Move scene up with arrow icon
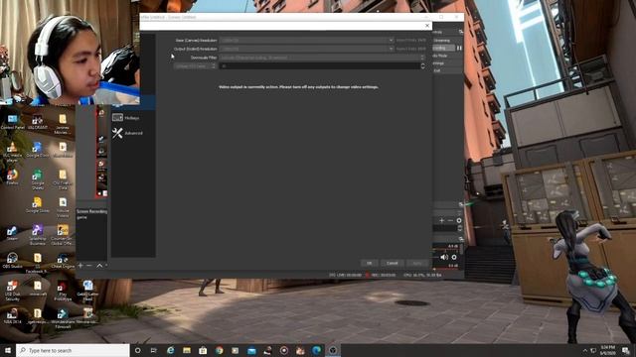This screenshot has width=636, height=357. point(99,266)
